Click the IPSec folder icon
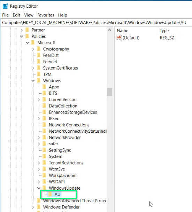The height and width of the screenshot is (212, 192). 44,118
